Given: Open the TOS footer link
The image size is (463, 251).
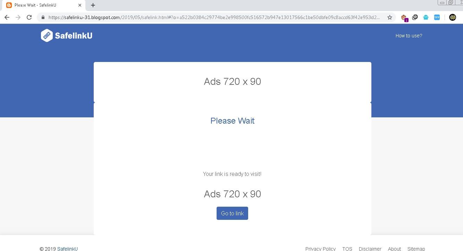Looking at the screenshot, I should pyautogui.click(x=347, y=249).
